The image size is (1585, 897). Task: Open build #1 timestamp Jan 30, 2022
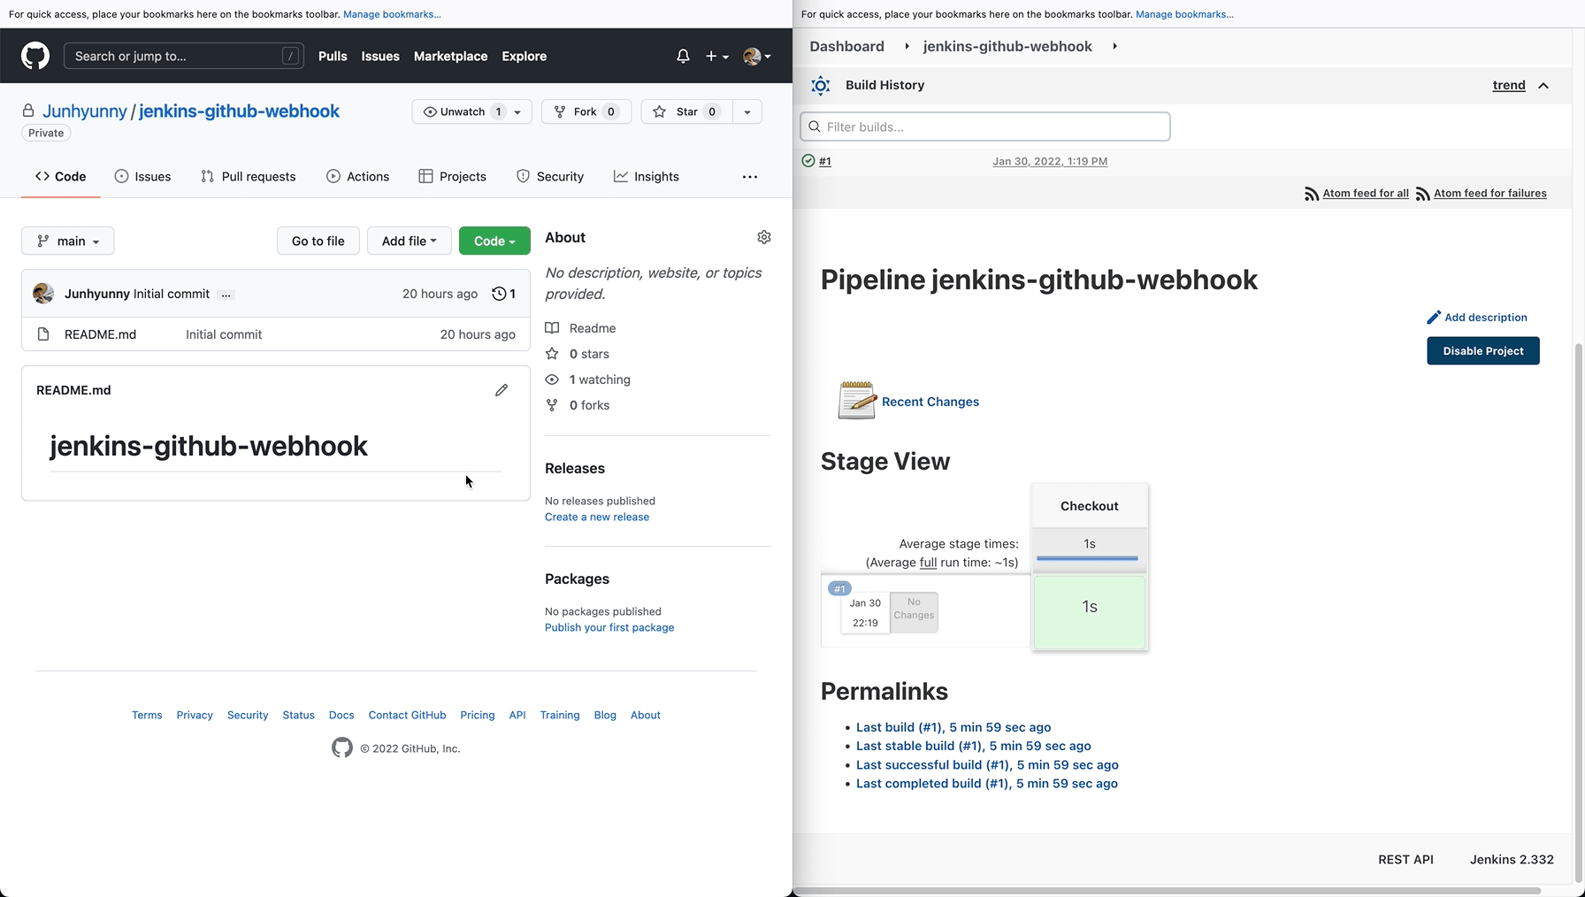1050,161
